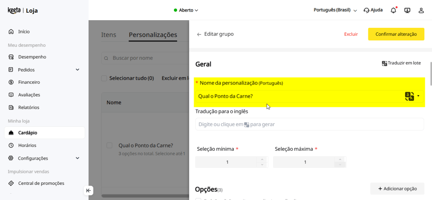Expand the Configurações sidebar menu

[x=77, y=158]
